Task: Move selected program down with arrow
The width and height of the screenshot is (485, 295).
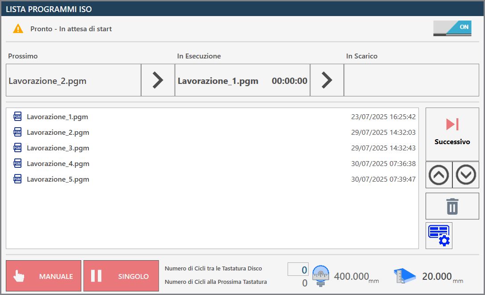Action: (x=465, y=175)
